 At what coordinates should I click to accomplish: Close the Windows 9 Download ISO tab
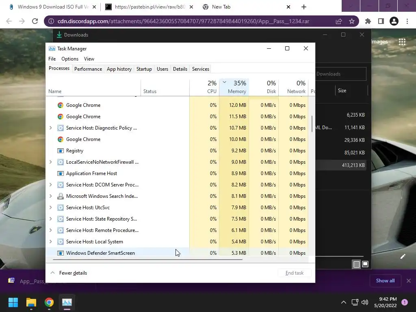tap(94, 7)
